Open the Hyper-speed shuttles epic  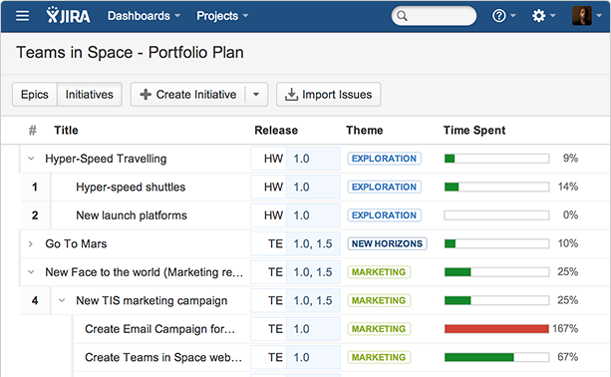click(131, 188)
